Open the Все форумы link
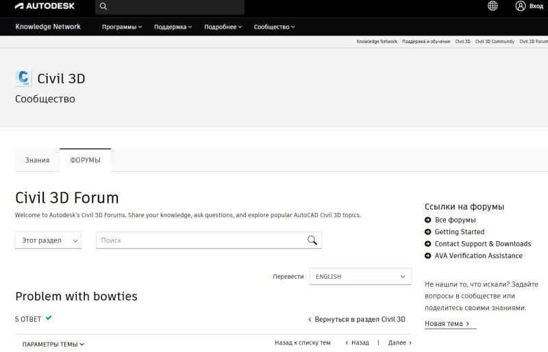 pyautogui.click(x=455, y=220)
